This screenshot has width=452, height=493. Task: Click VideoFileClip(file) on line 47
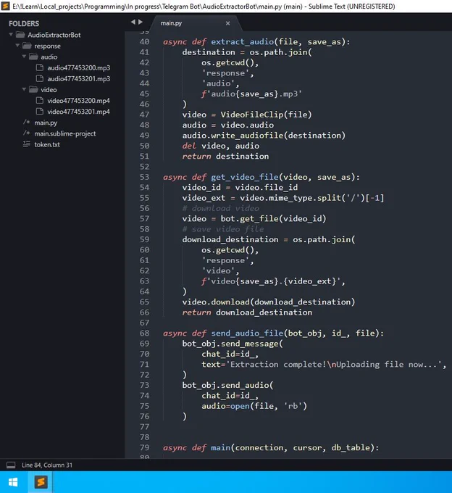click(266, 115)
